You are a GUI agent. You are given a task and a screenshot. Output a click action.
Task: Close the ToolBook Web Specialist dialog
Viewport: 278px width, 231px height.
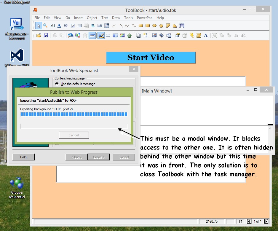click(x=134, y=69)
